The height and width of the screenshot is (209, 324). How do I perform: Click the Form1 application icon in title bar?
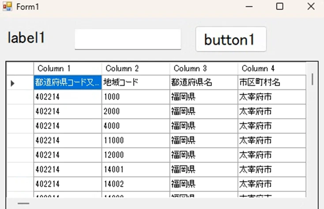[x=7, y=7]
